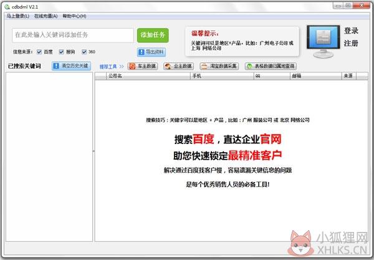Click the 搜索百度，直达企业官网 headline
Screen dimensions: 374x260
(x=228, y=139)
